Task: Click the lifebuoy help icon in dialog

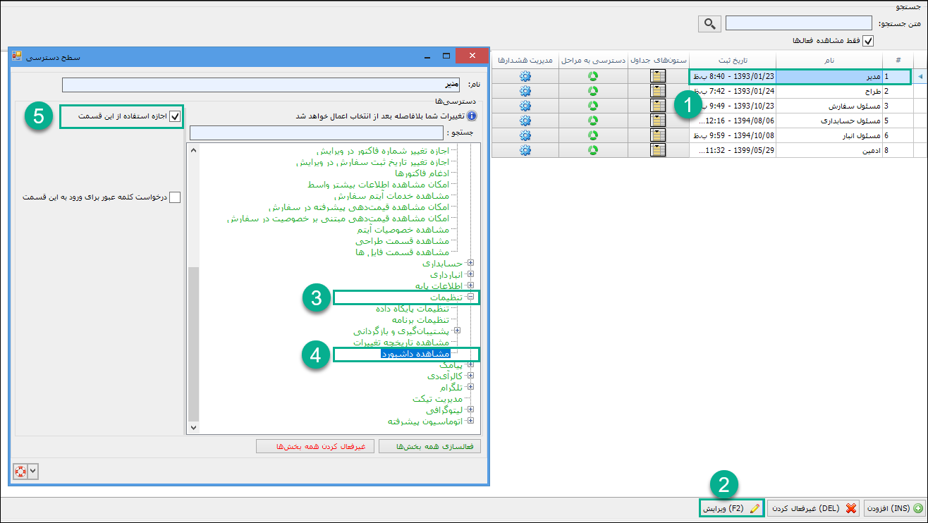Action: tap(20, 471)
